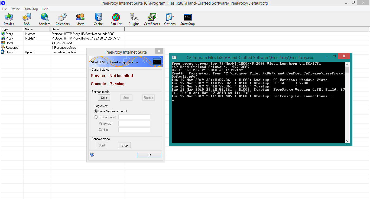Click 'Running' console status text
This screenshot has width=370, height=199.
117,84
